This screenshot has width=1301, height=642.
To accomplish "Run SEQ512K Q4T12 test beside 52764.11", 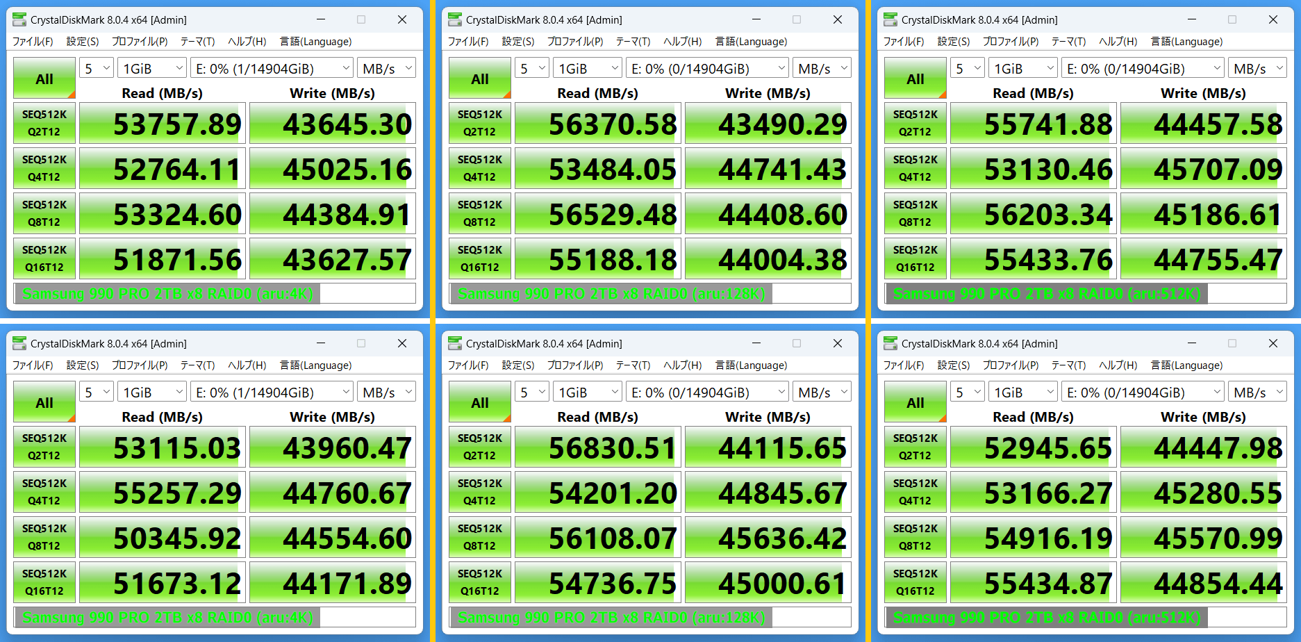I will point(44,168).
